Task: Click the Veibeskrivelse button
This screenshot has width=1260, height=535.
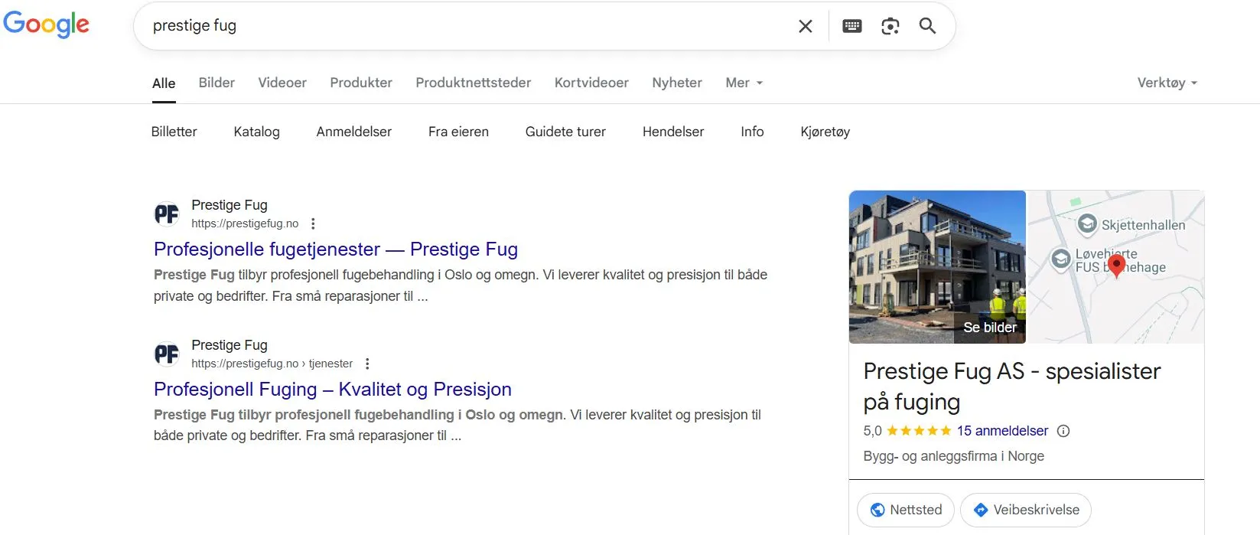Action: pyautogui.click(x=1025, y=510)
